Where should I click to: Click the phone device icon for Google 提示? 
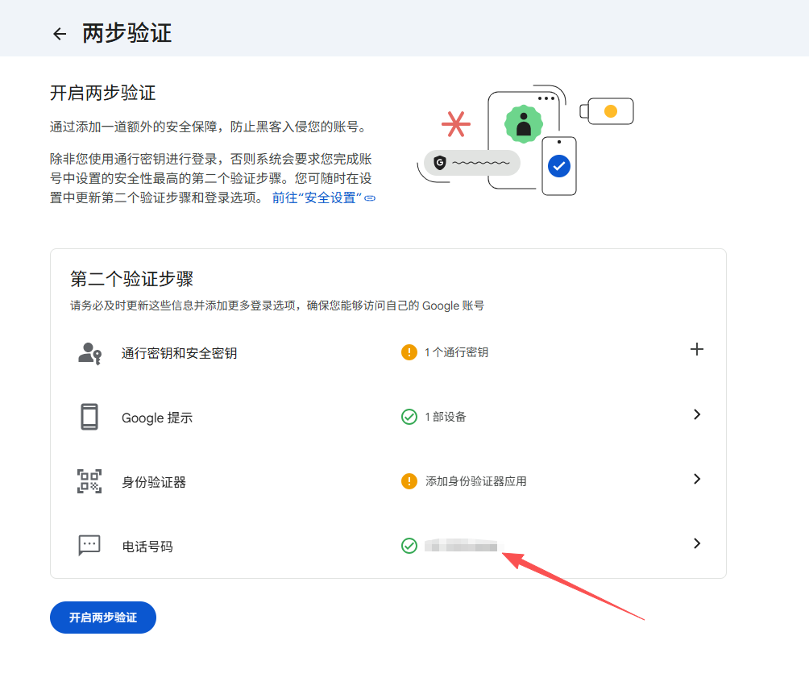(x=89, y=417)
